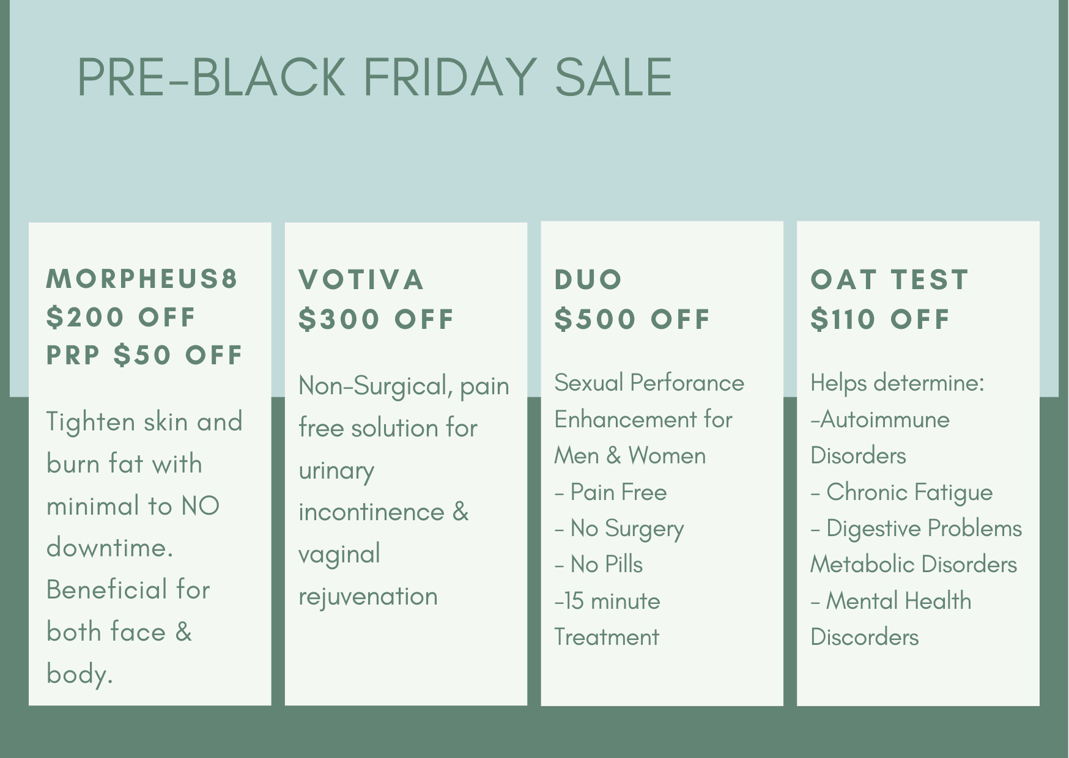Click the DUO $500 OFF price
This screenshot has height=758, width=1069.
click(632, 319)
